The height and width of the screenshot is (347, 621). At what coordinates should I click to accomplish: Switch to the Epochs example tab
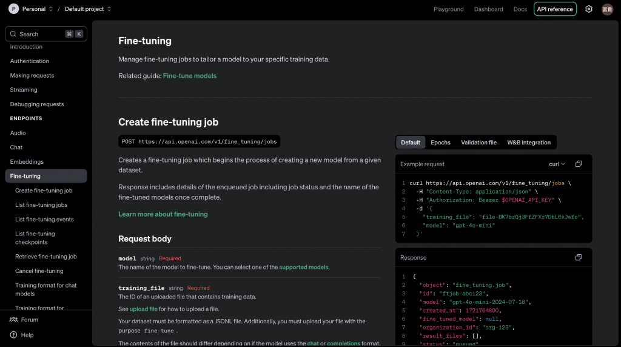coord(440,143)
